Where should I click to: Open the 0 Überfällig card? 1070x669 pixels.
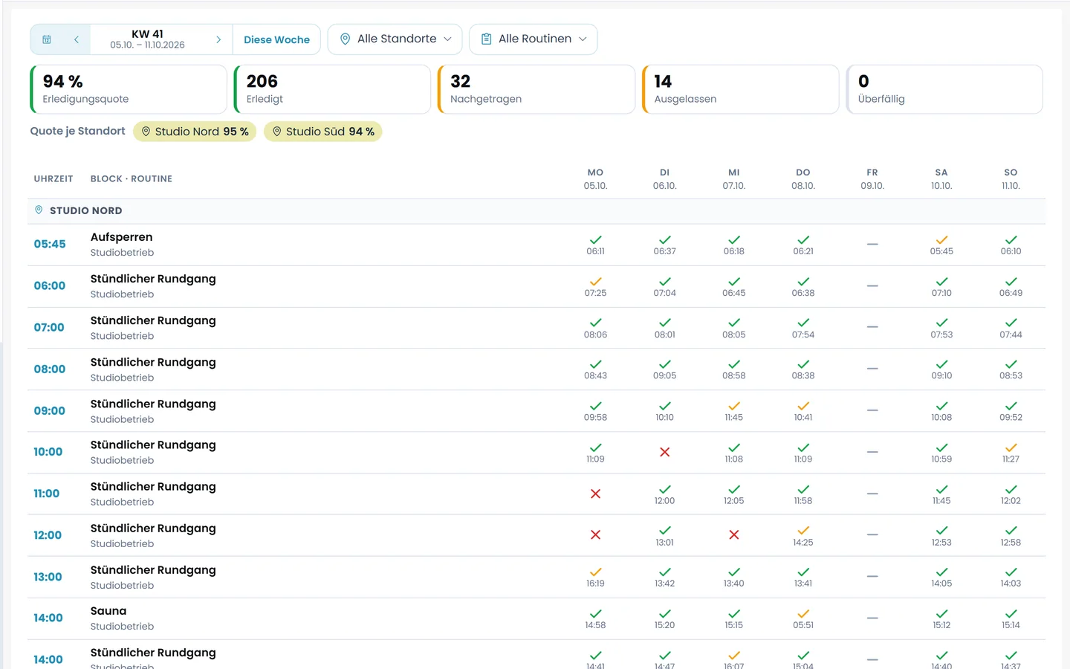944,89
